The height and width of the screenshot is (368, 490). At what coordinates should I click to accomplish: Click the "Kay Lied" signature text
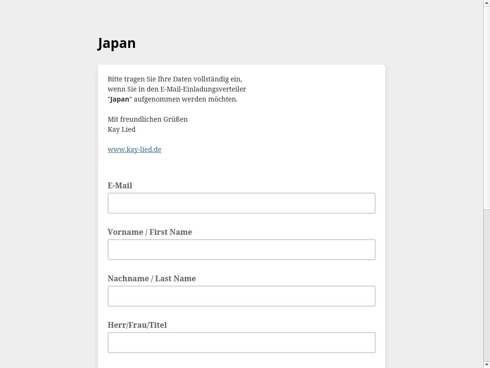(x=122, y=129)
